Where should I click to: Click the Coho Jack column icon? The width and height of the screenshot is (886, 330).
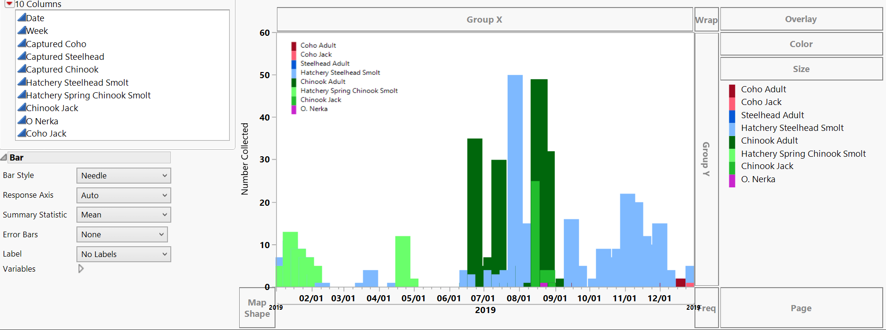pos(22,133)
